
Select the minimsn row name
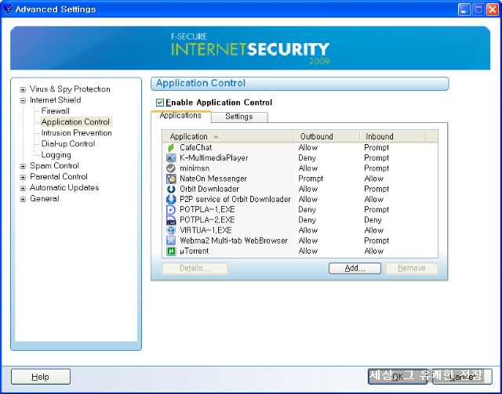pyautogui.click(x=195, y=168)
